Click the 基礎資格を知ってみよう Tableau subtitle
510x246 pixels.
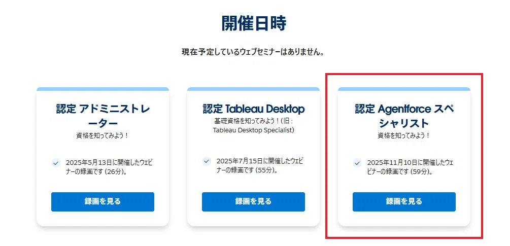(x=253, y=125)
